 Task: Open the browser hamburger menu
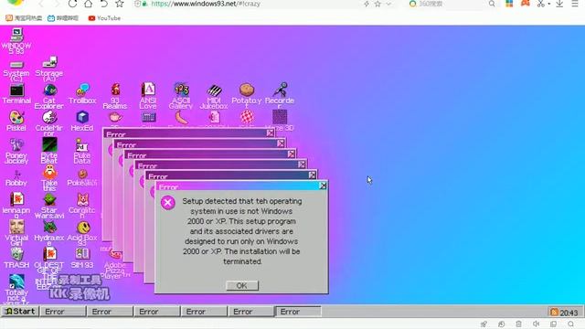pyautogui.click(x=575, y=4)
